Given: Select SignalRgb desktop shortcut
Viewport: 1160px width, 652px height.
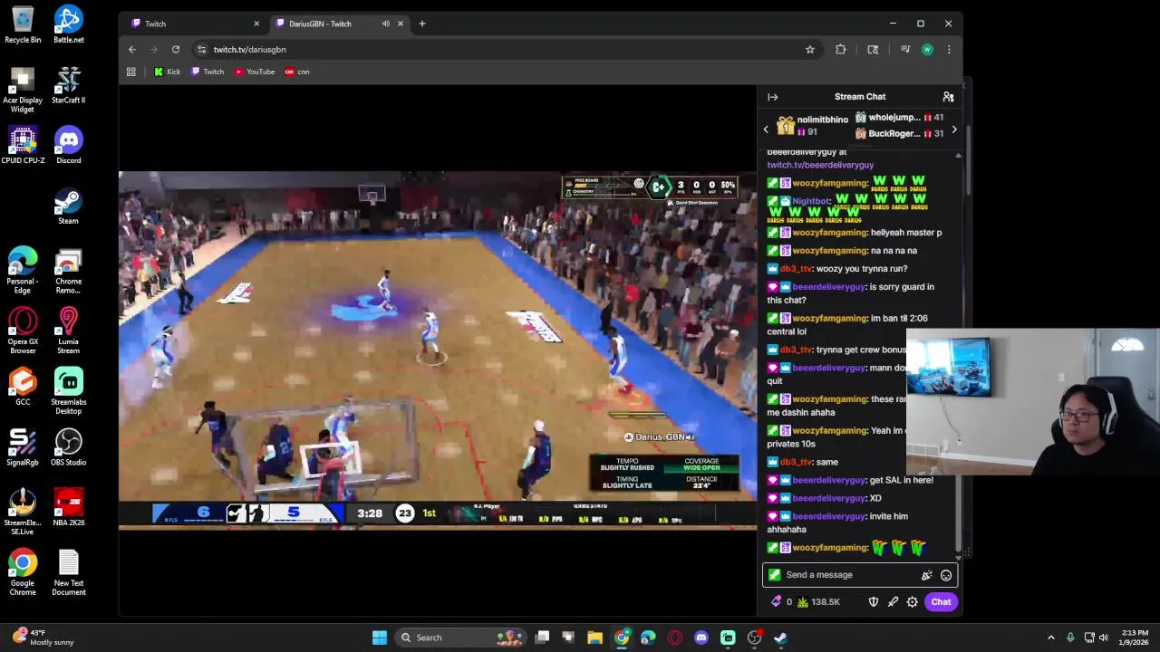Looking at the screenshot, I should [x=23, y=447].
